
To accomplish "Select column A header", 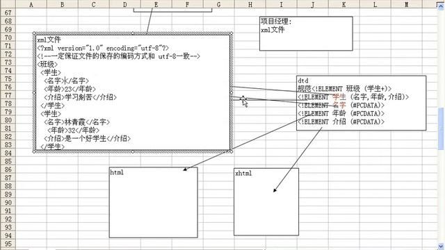I will (31, 4).
